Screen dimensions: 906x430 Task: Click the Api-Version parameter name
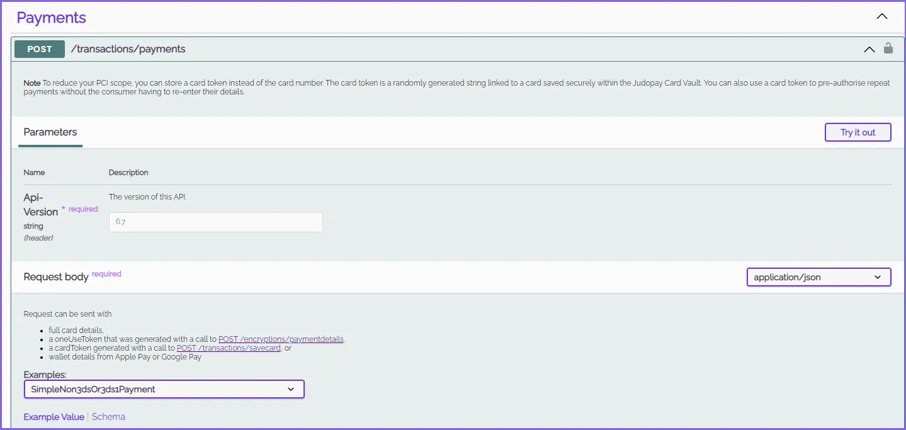point(41,205)
